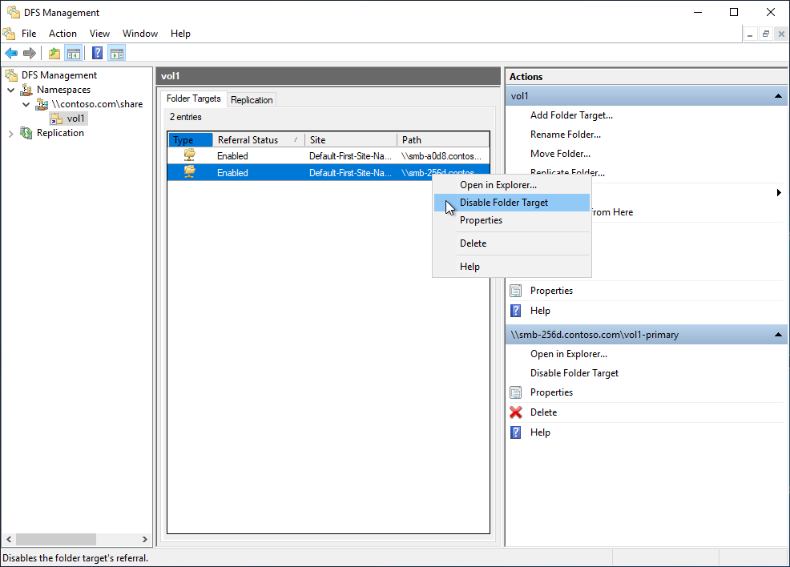The width and height of the screenshot is (790, 567).
Task: Open the Help menu in menu bar
Action: (180, 34)
